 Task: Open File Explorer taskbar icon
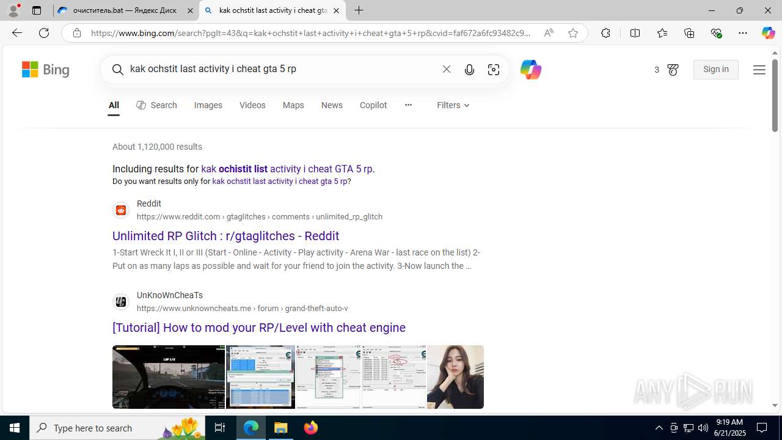281,428
